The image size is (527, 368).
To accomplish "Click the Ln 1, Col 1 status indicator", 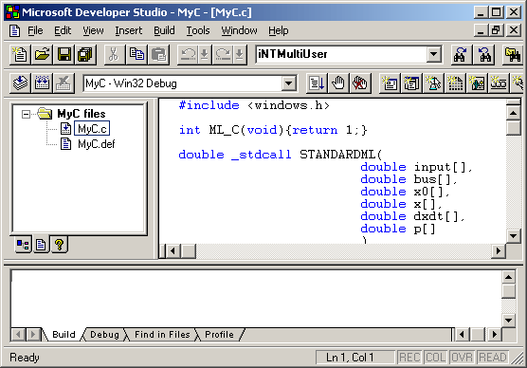I will coord(354,358).
